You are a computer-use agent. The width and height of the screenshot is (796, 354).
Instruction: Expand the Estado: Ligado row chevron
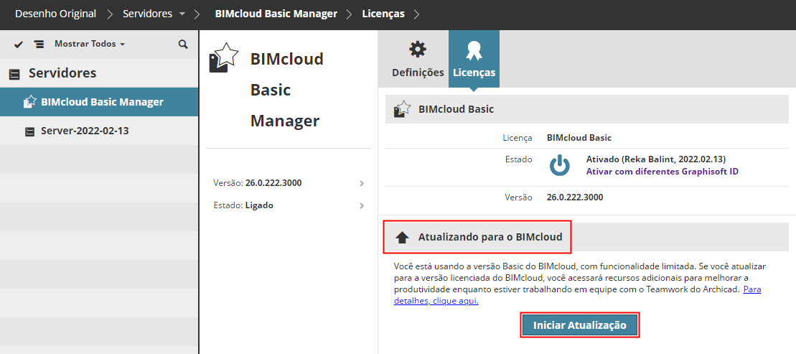362,205
